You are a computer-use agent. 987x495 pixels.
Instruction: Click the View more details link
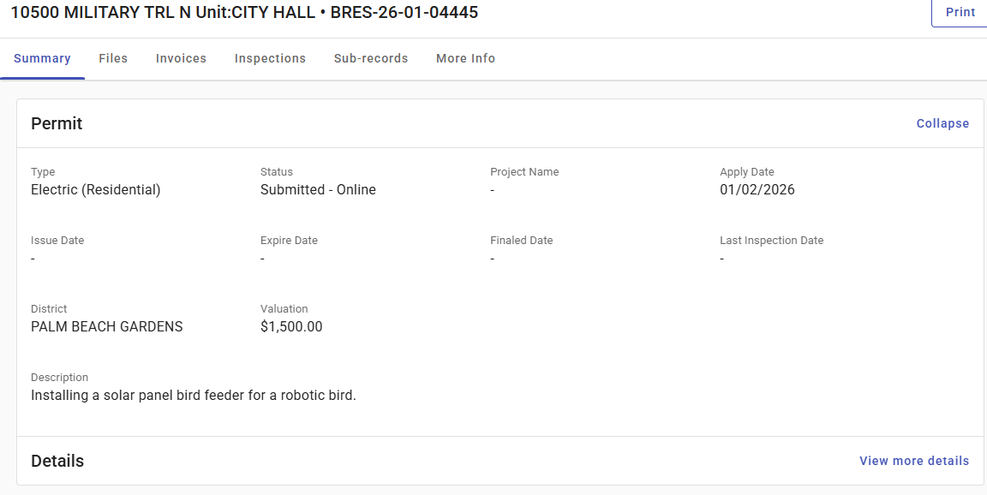[914, 461]
